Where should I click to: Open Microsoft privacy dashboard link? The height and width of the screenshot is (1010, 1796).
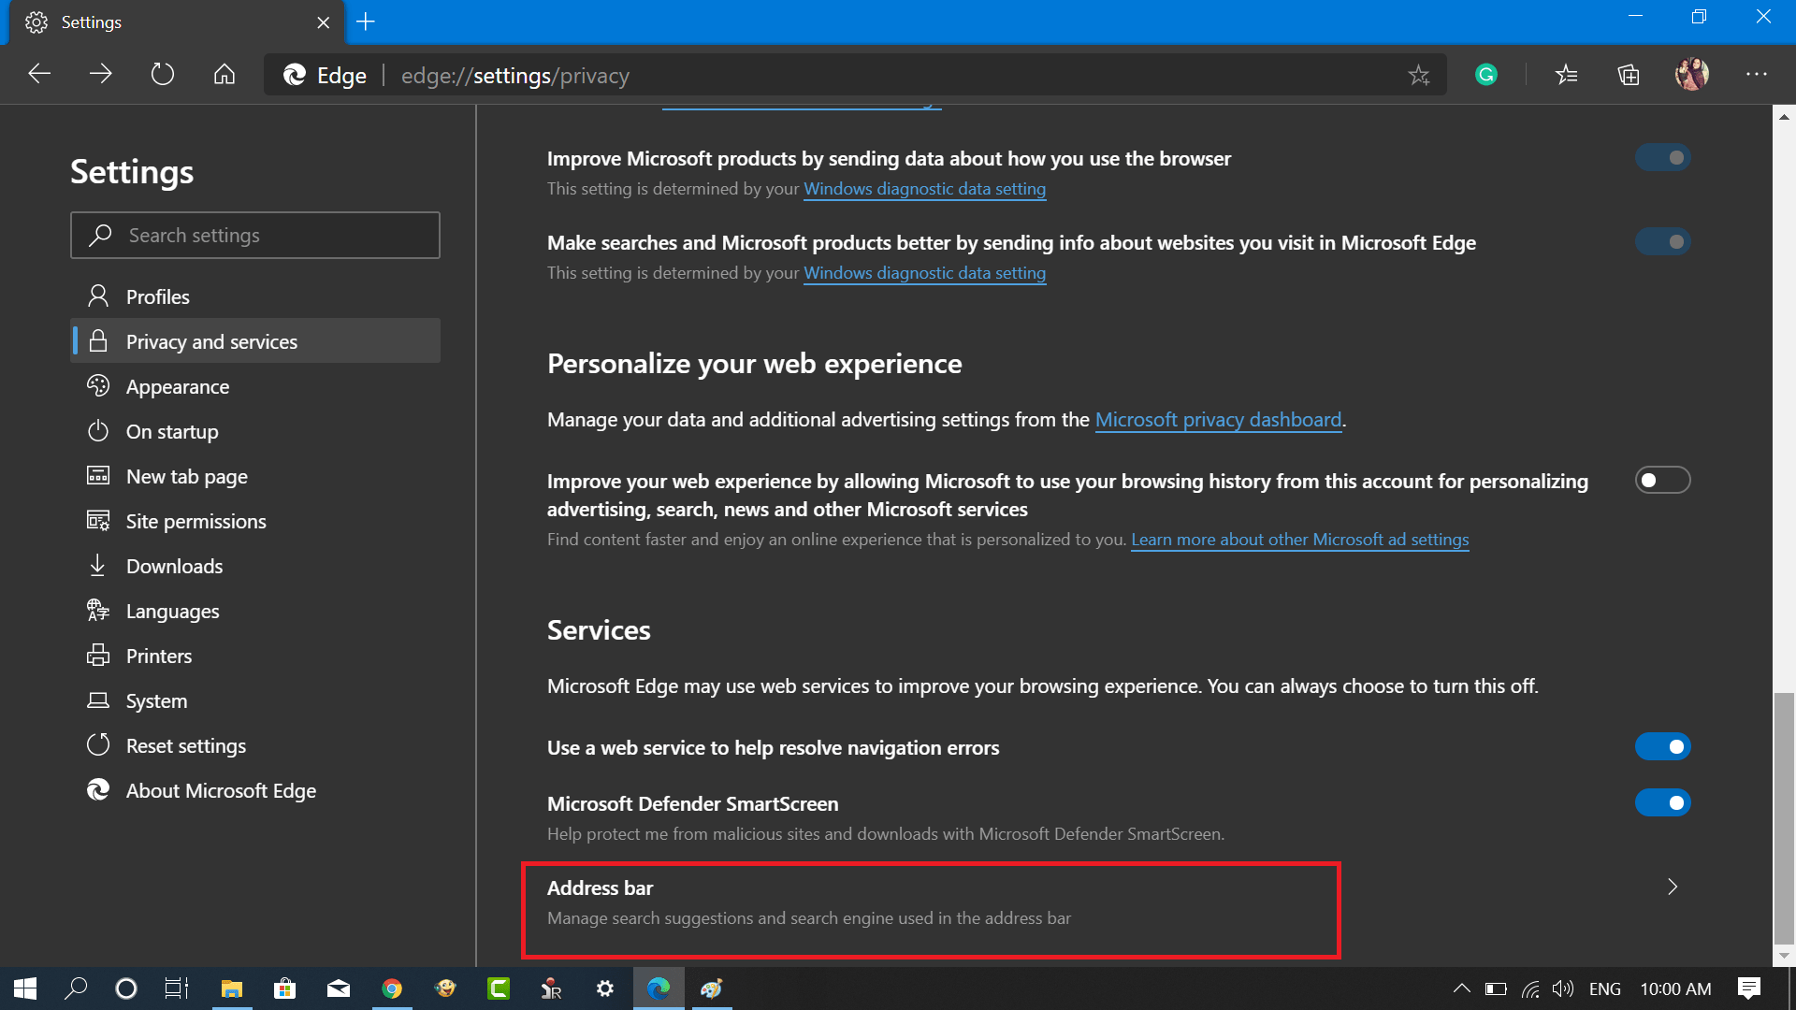[x=1218, y=420]
